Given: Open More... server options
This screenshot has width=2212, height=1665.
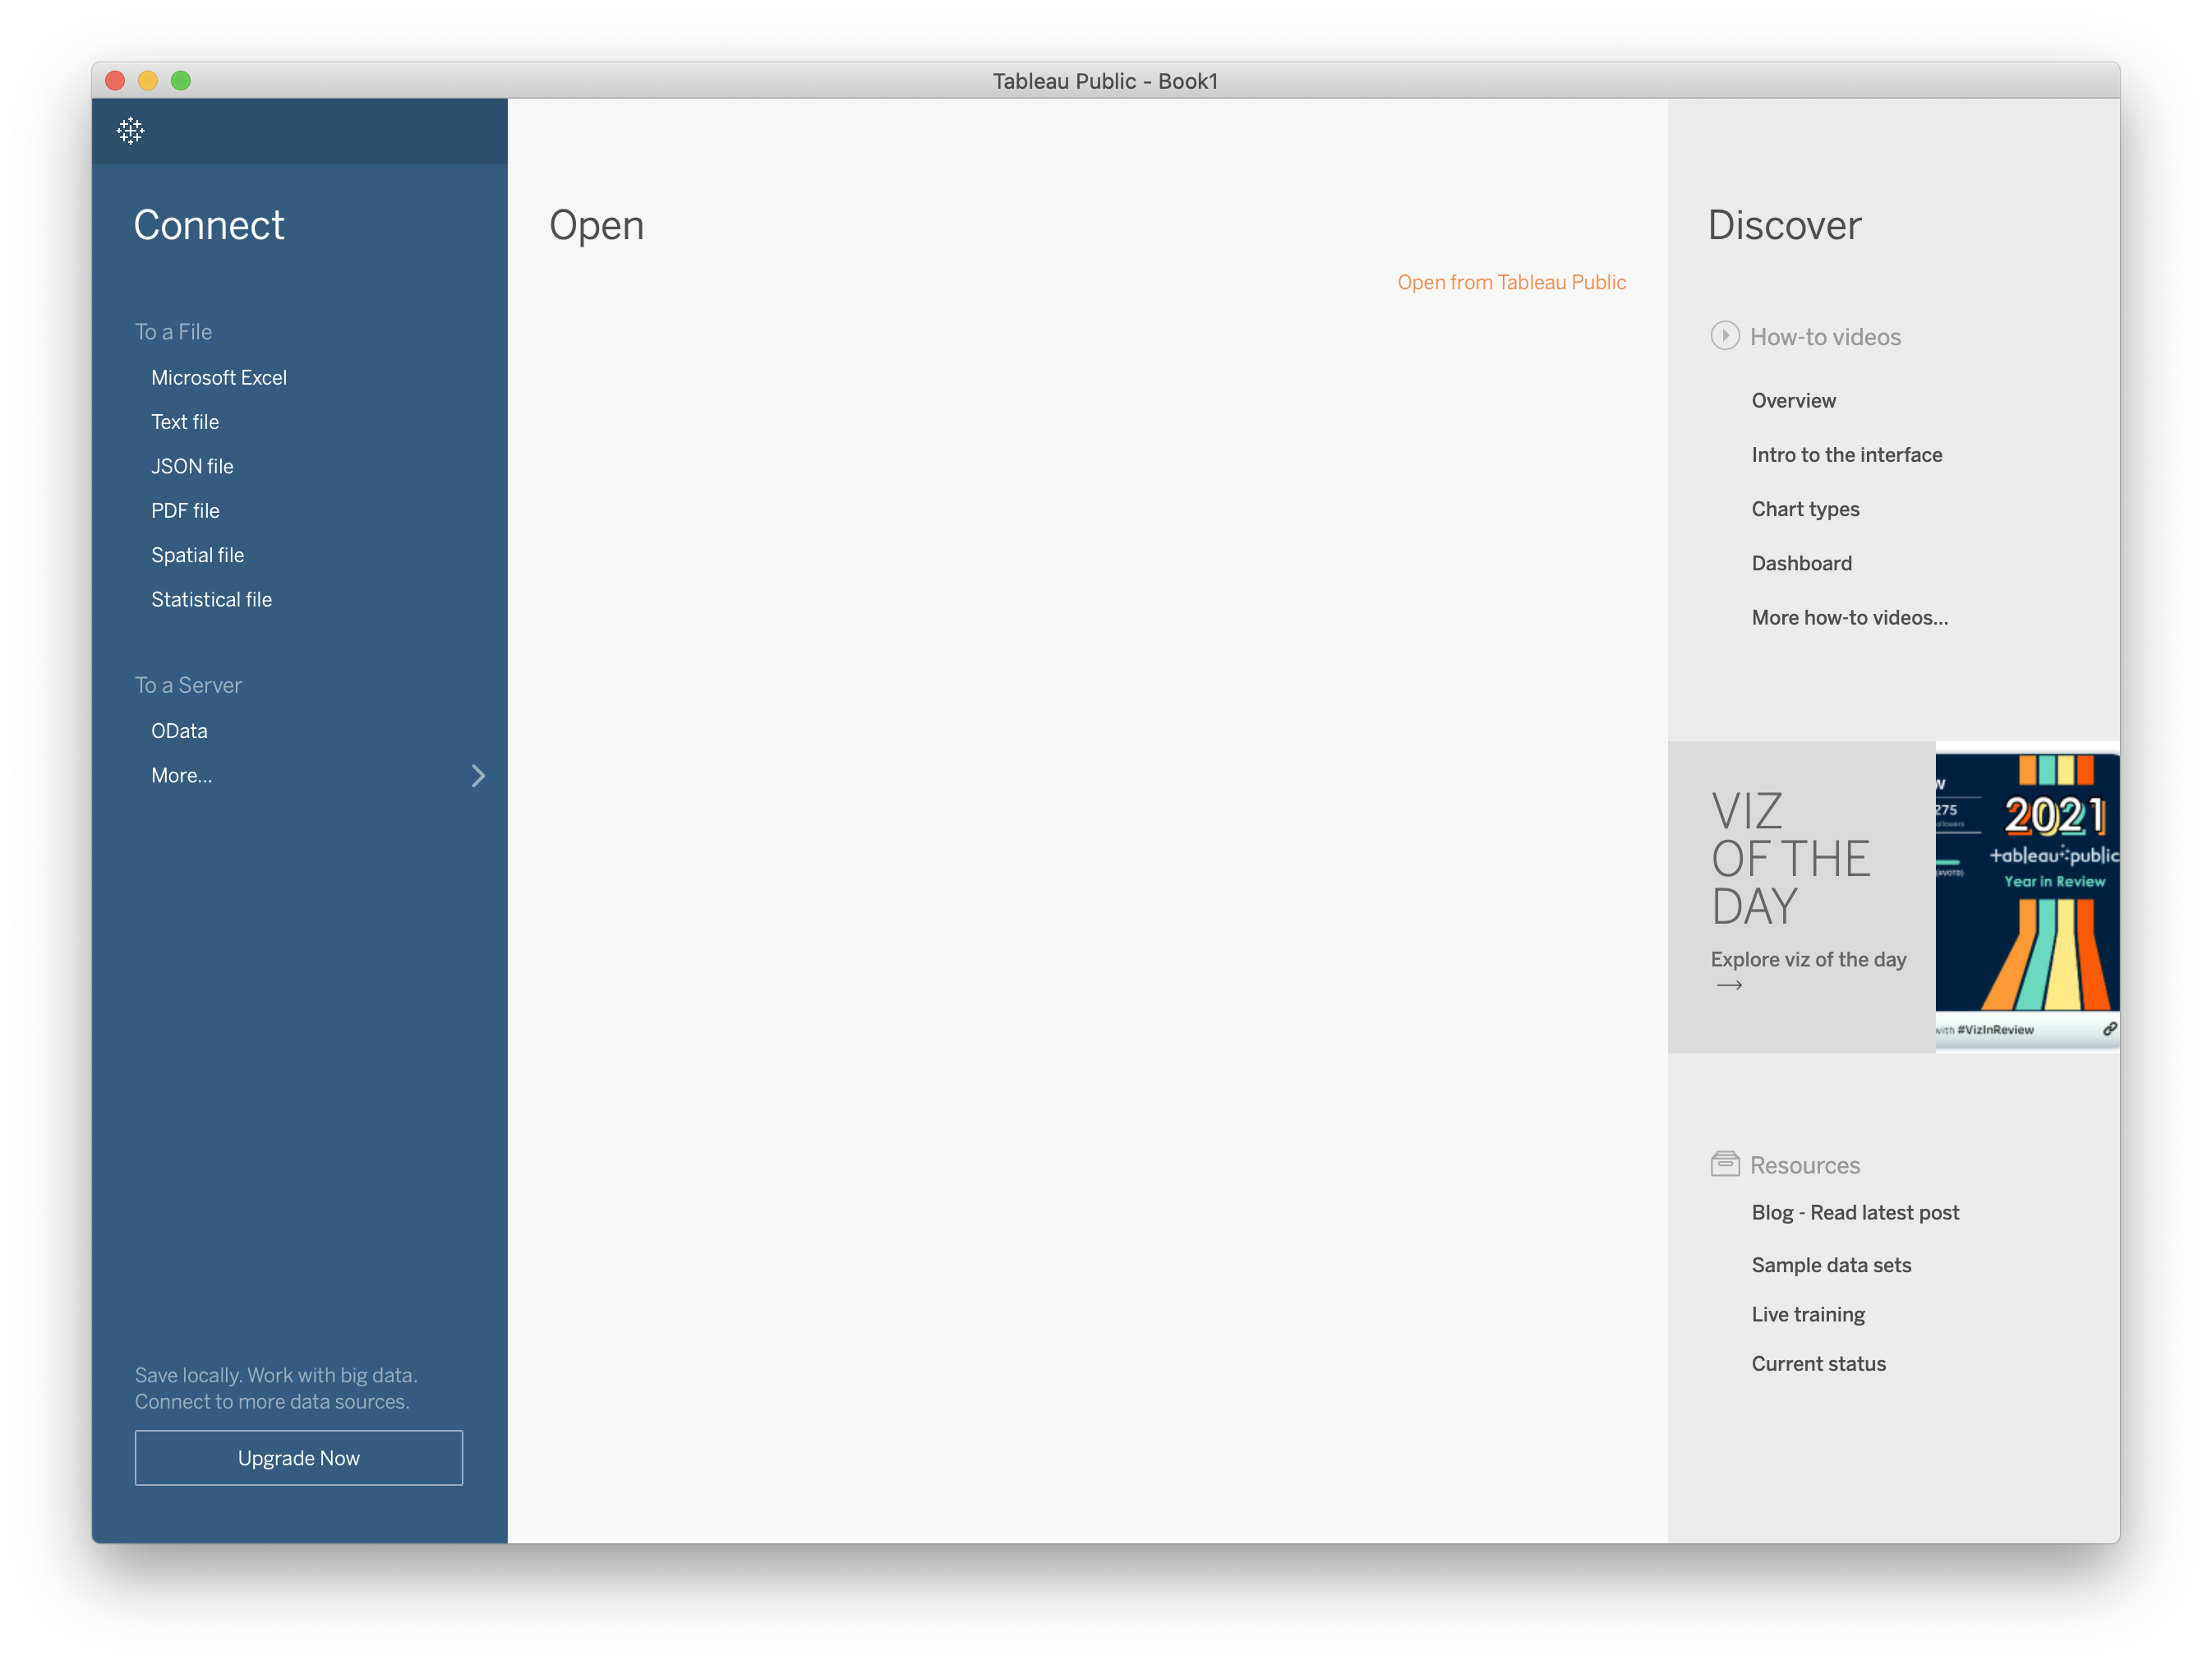Looking at the screenshot, I should coord(181,775).
